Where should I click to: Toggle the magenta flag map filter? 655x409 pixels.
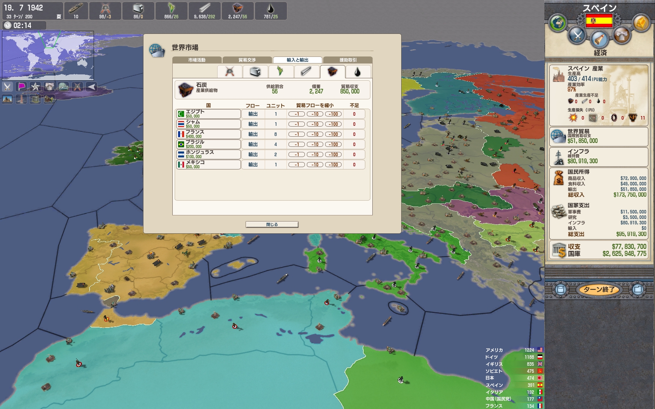(22, 86)
